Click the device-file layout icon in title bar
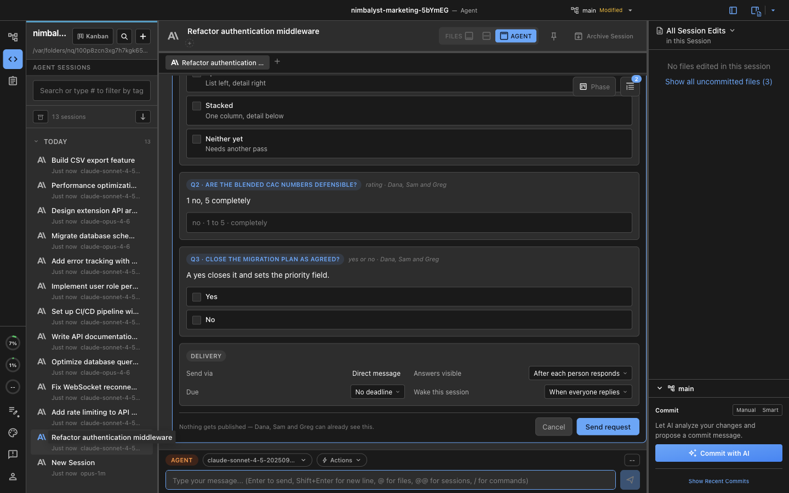This screenshot has width=789, height=493. [756, 10]
